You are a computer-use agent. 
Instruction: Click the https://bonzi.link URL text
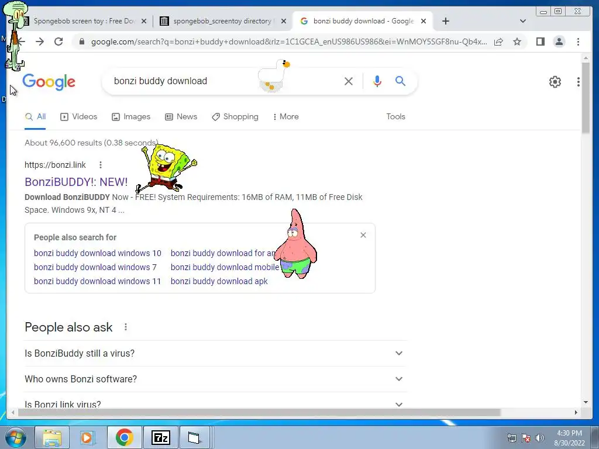click(x=55, y=165)
